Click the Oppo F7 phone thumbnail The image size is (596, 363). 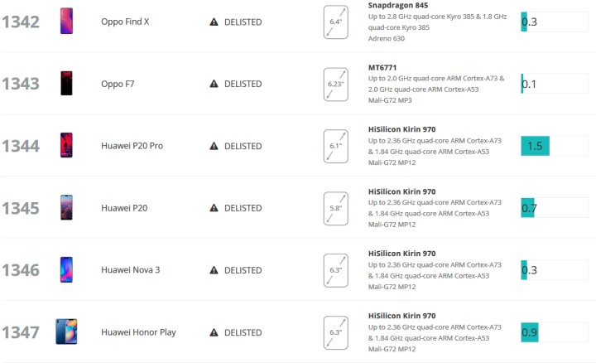pos(67,84)
